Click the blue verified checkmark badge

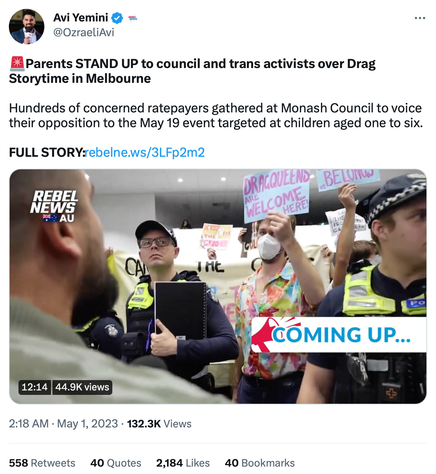117,18
